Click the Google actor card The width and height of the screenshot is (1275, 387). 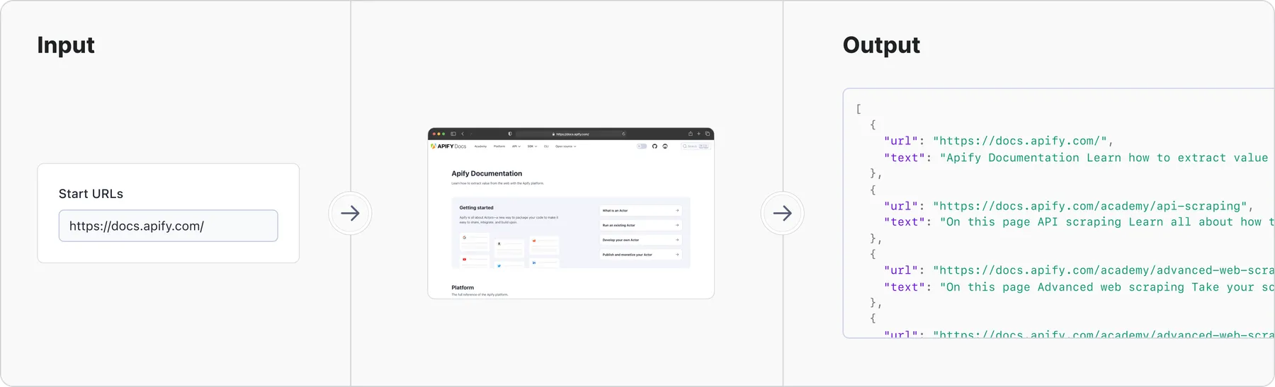(475, 242)
